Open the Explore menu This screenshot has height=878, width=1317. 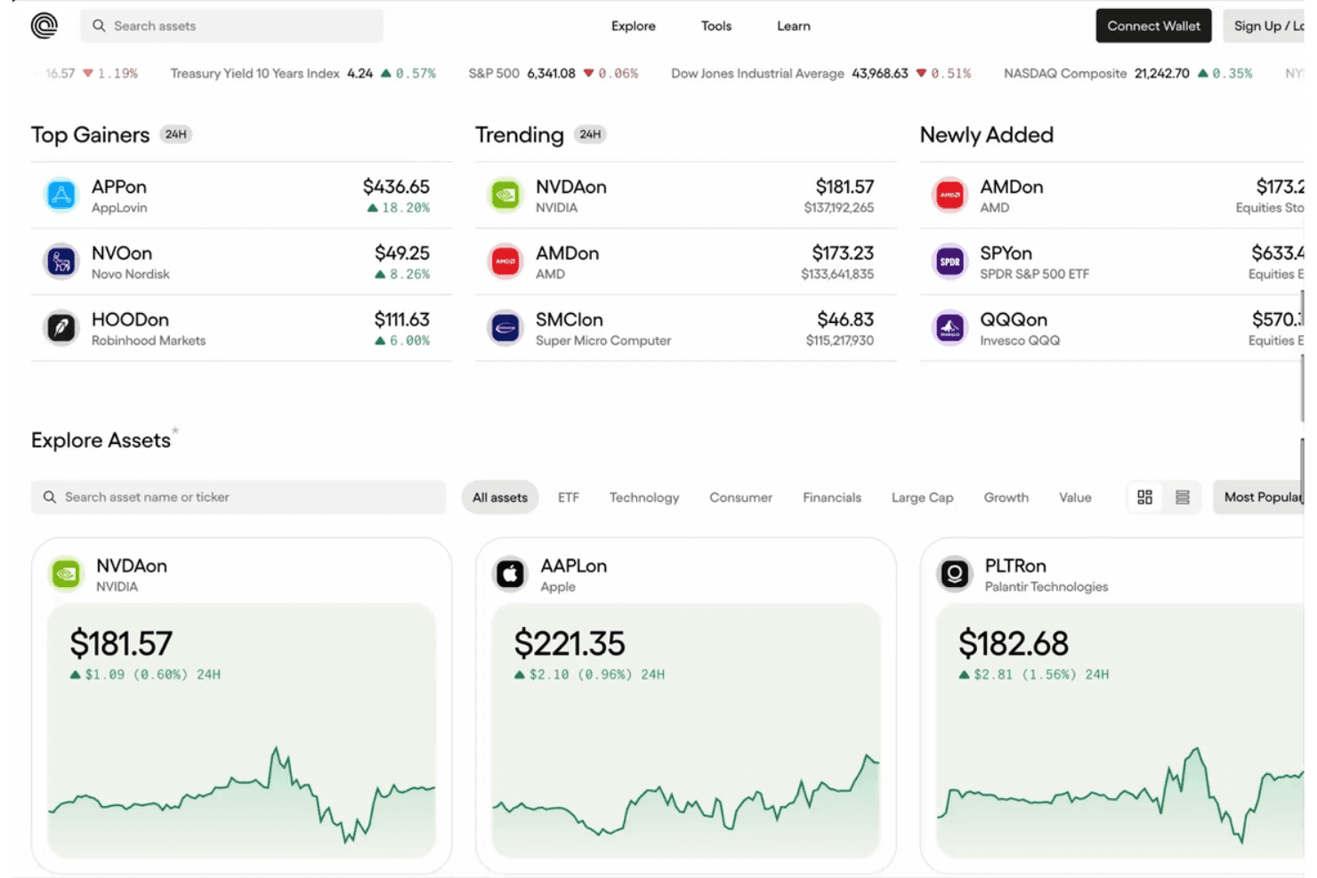[x=634, y=26]
